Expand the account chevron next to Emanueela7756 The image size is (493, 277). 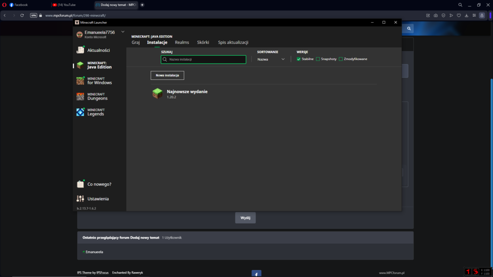click(x=123, y=32)
